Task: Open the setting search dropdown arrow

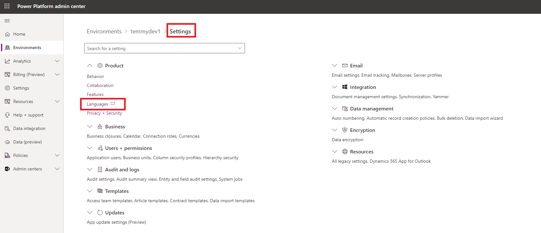Action: click(x=239, y=48)
